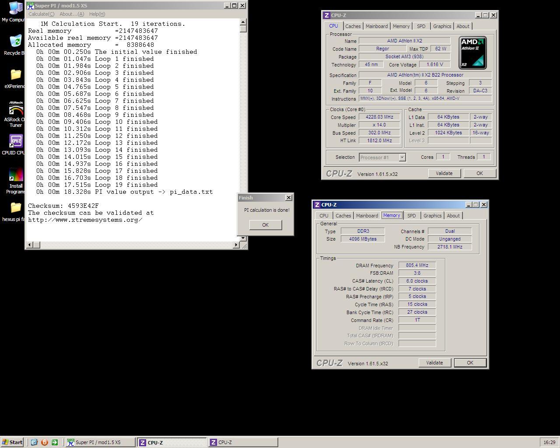Switch to first CPU-Z taskbar button
The image size is (560, 448).
coord(171,442)
